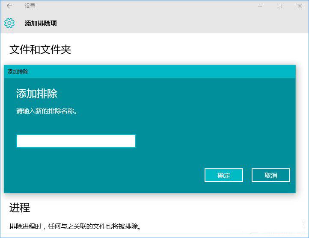
Task: Click the 请输入新的排除名称 prompt text
Action: (47, 111)
